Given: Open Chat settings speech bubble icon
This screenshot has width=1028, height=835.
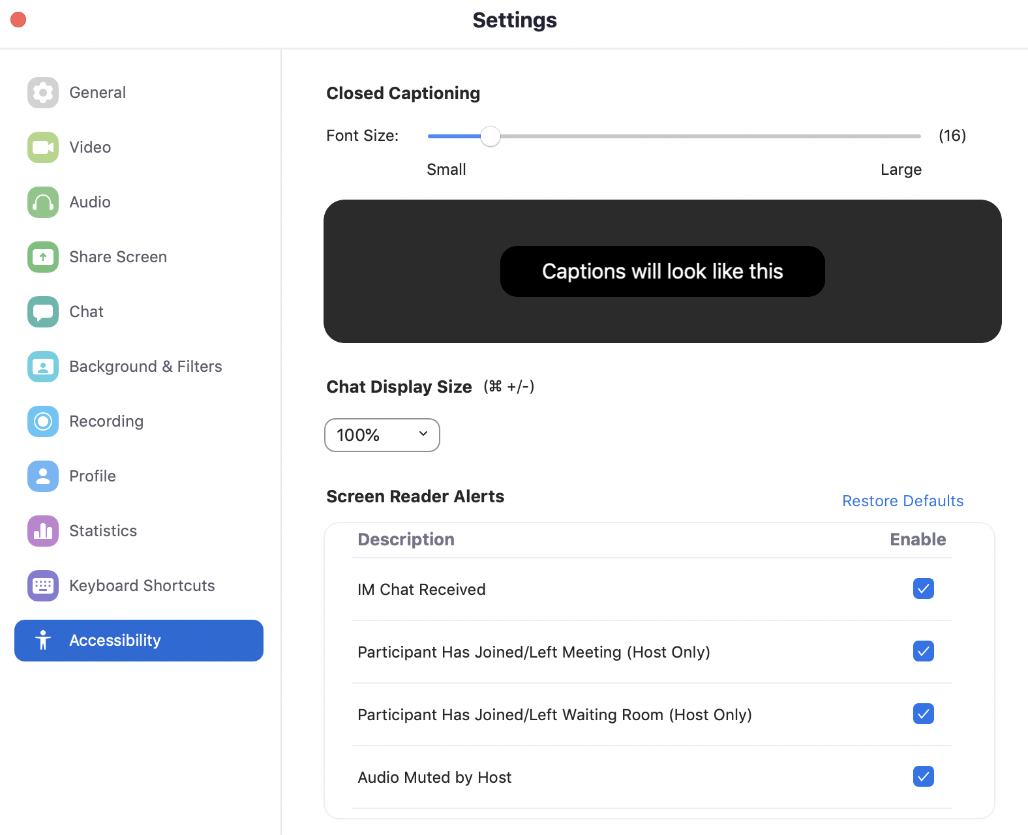Looking at the screenshot, I should point(43,312).
